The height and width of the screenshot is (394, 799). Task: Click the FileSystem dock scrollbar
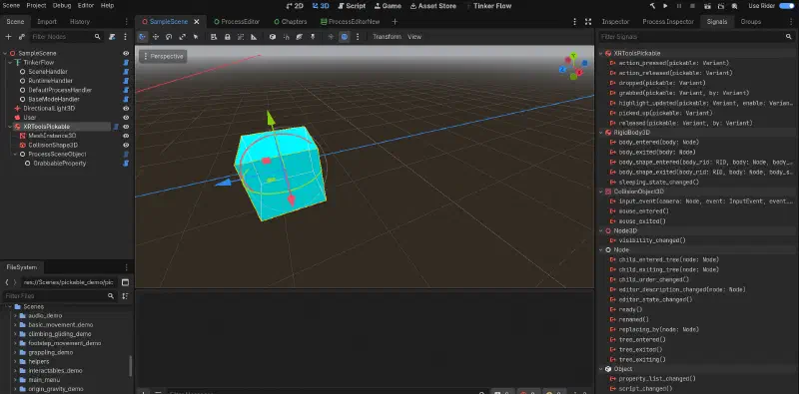tap(131, 365)
